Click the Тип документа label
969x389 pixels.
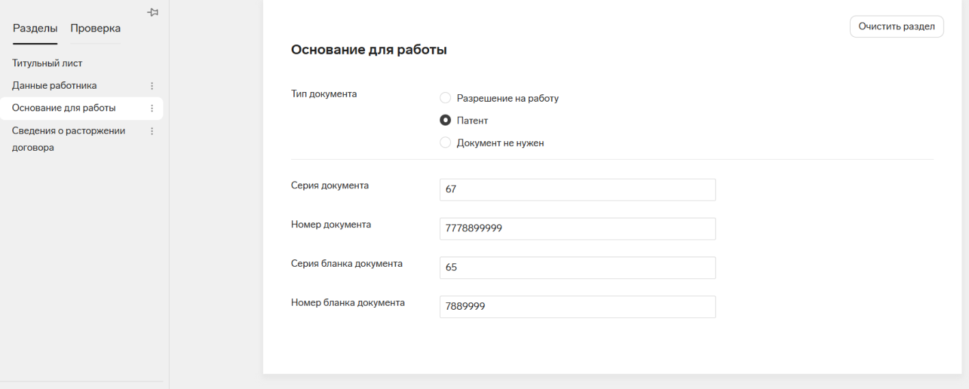pos(324,94)
